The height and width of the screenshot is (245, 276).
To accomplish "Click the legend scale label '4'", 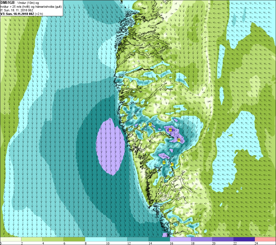I will click(x=43, y=243).
